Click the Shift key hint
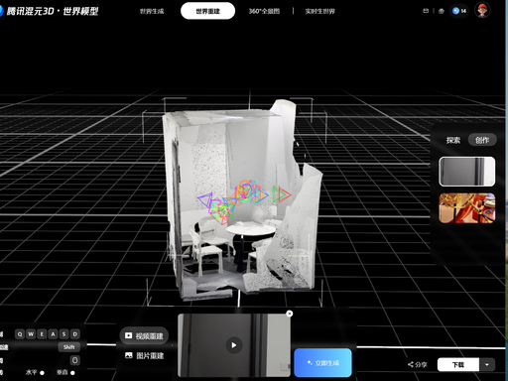 click(x=69, y=347)
